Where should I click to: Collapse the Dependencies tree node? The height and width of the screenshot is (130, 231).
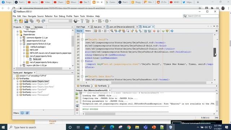click(18, 35)
